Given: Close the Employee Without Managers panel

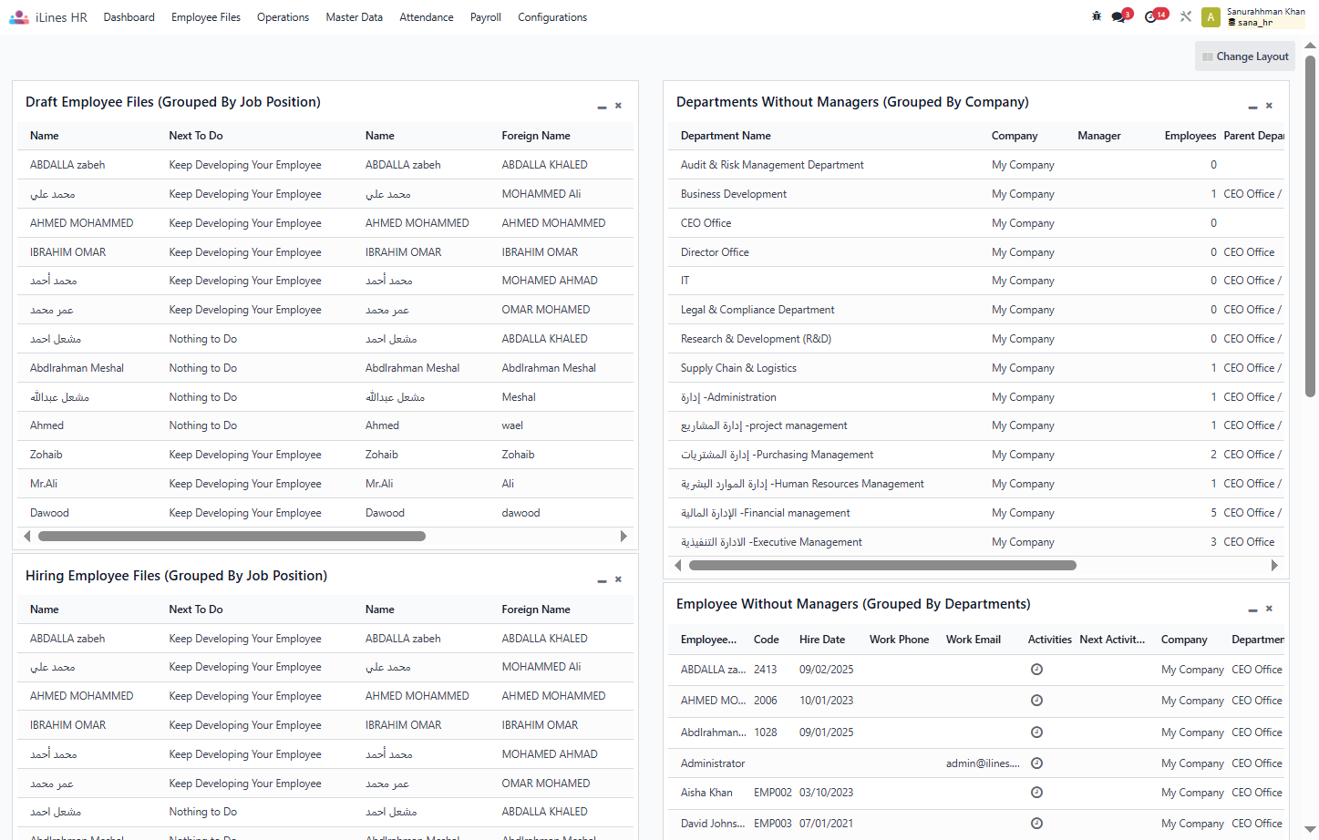Looking at the screenshot, I should [x=1269, y=609].
